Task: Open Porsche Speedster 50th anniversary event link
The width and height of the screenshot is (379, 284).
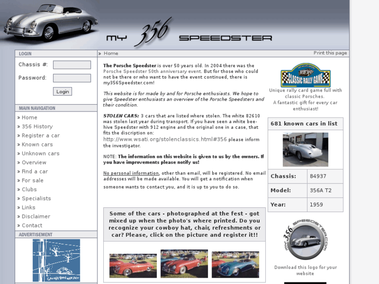Action: (152, 71)
